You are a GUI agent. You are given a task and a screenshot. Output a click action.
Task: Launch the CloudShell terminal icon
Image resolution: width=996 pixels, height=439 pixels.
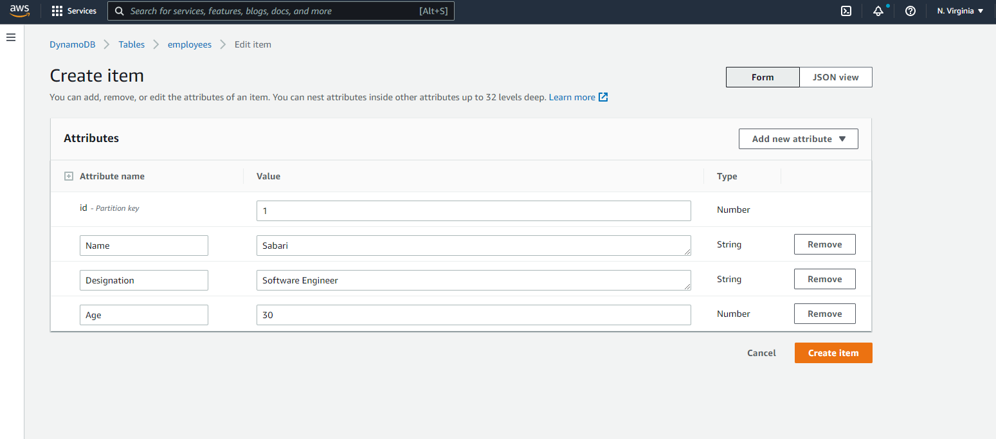coord(847,11)
